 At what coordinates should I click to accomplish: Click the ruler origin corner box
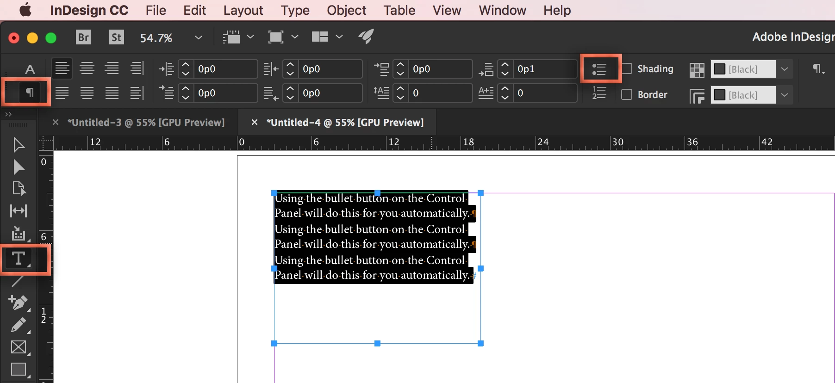(46, 143)
